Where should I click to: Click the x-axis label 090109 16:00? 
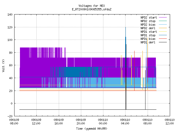click(x=59, y=122)
